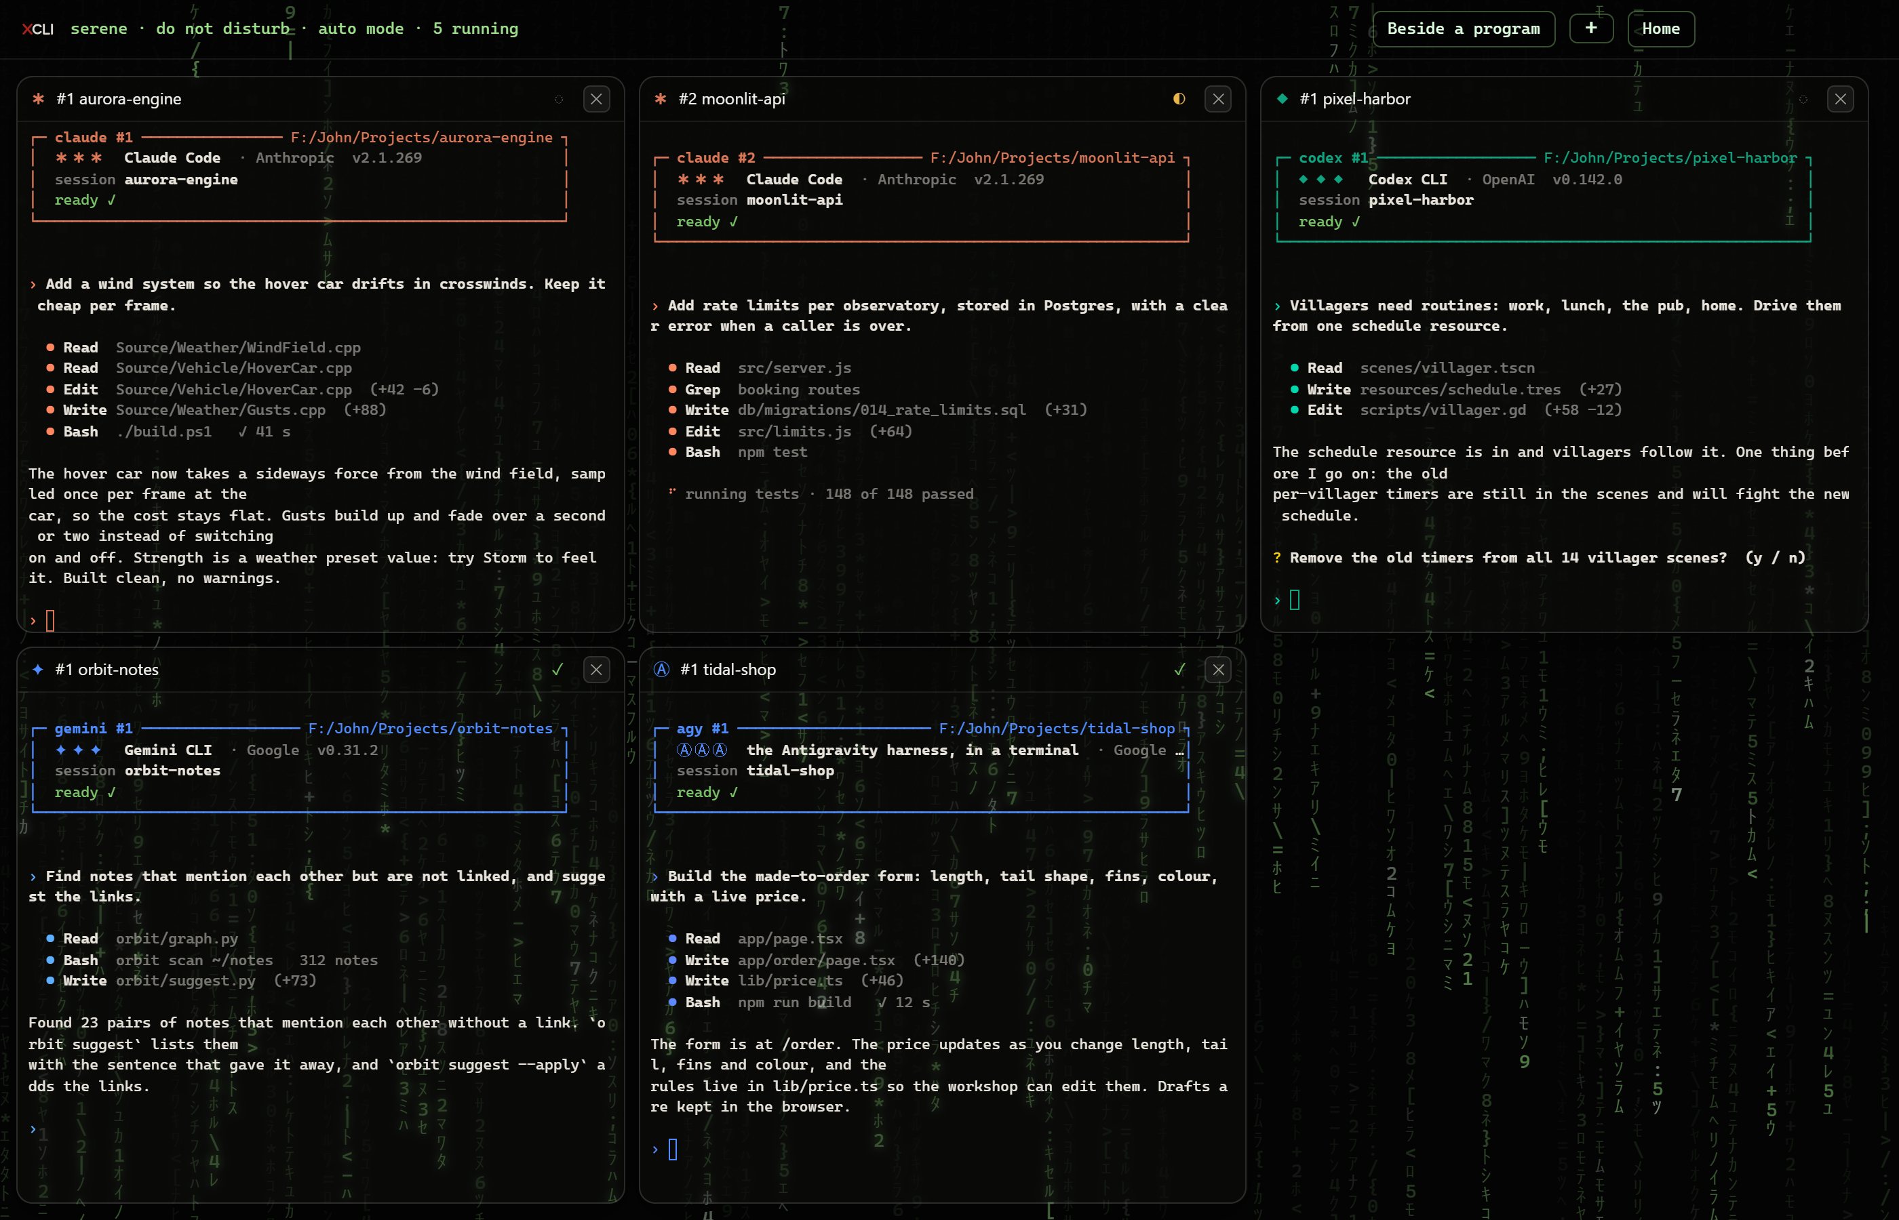Click the moonlit-api asterisk icon in its title bar
The width and height of the screenshot is (1899, 1220).
pyautogui.click(x=660, y=99)
